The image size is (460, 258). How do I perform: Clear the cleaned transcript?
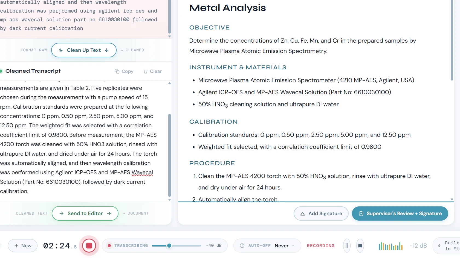pos(152,71)
